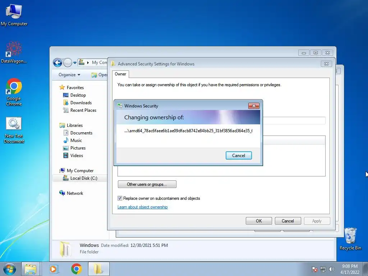
Task: Open recent locations dropdown arrow
Action: click(x=75, y=63)
